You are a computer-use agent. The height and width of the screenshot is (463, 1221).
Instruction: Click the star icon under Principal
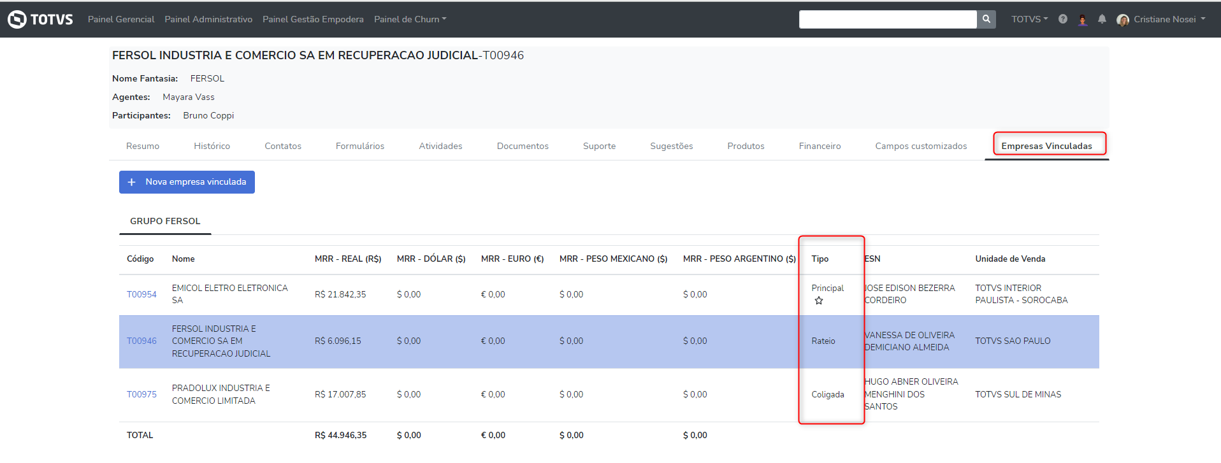pos(819,301)
